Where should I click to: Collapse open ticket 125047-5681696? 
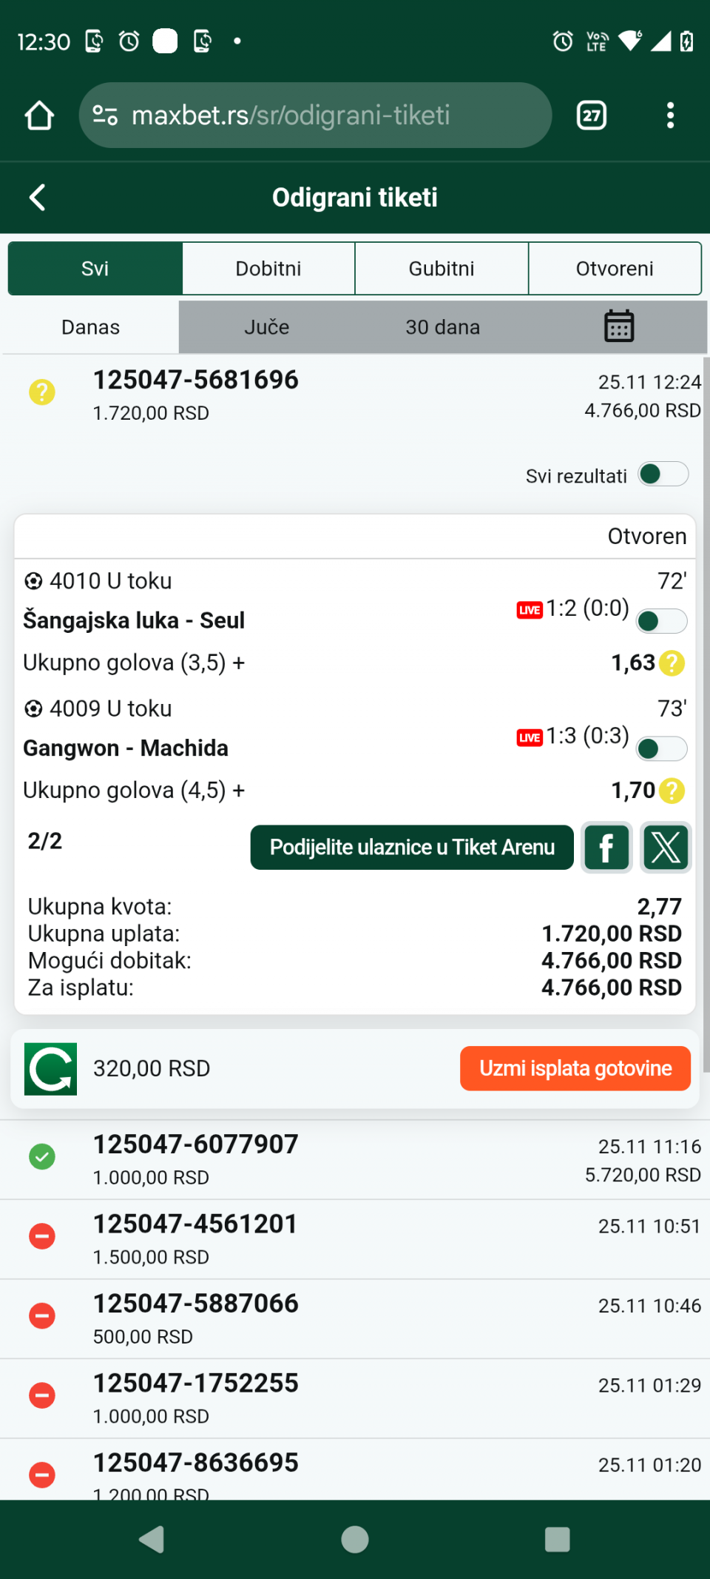(x=355, y=395)
